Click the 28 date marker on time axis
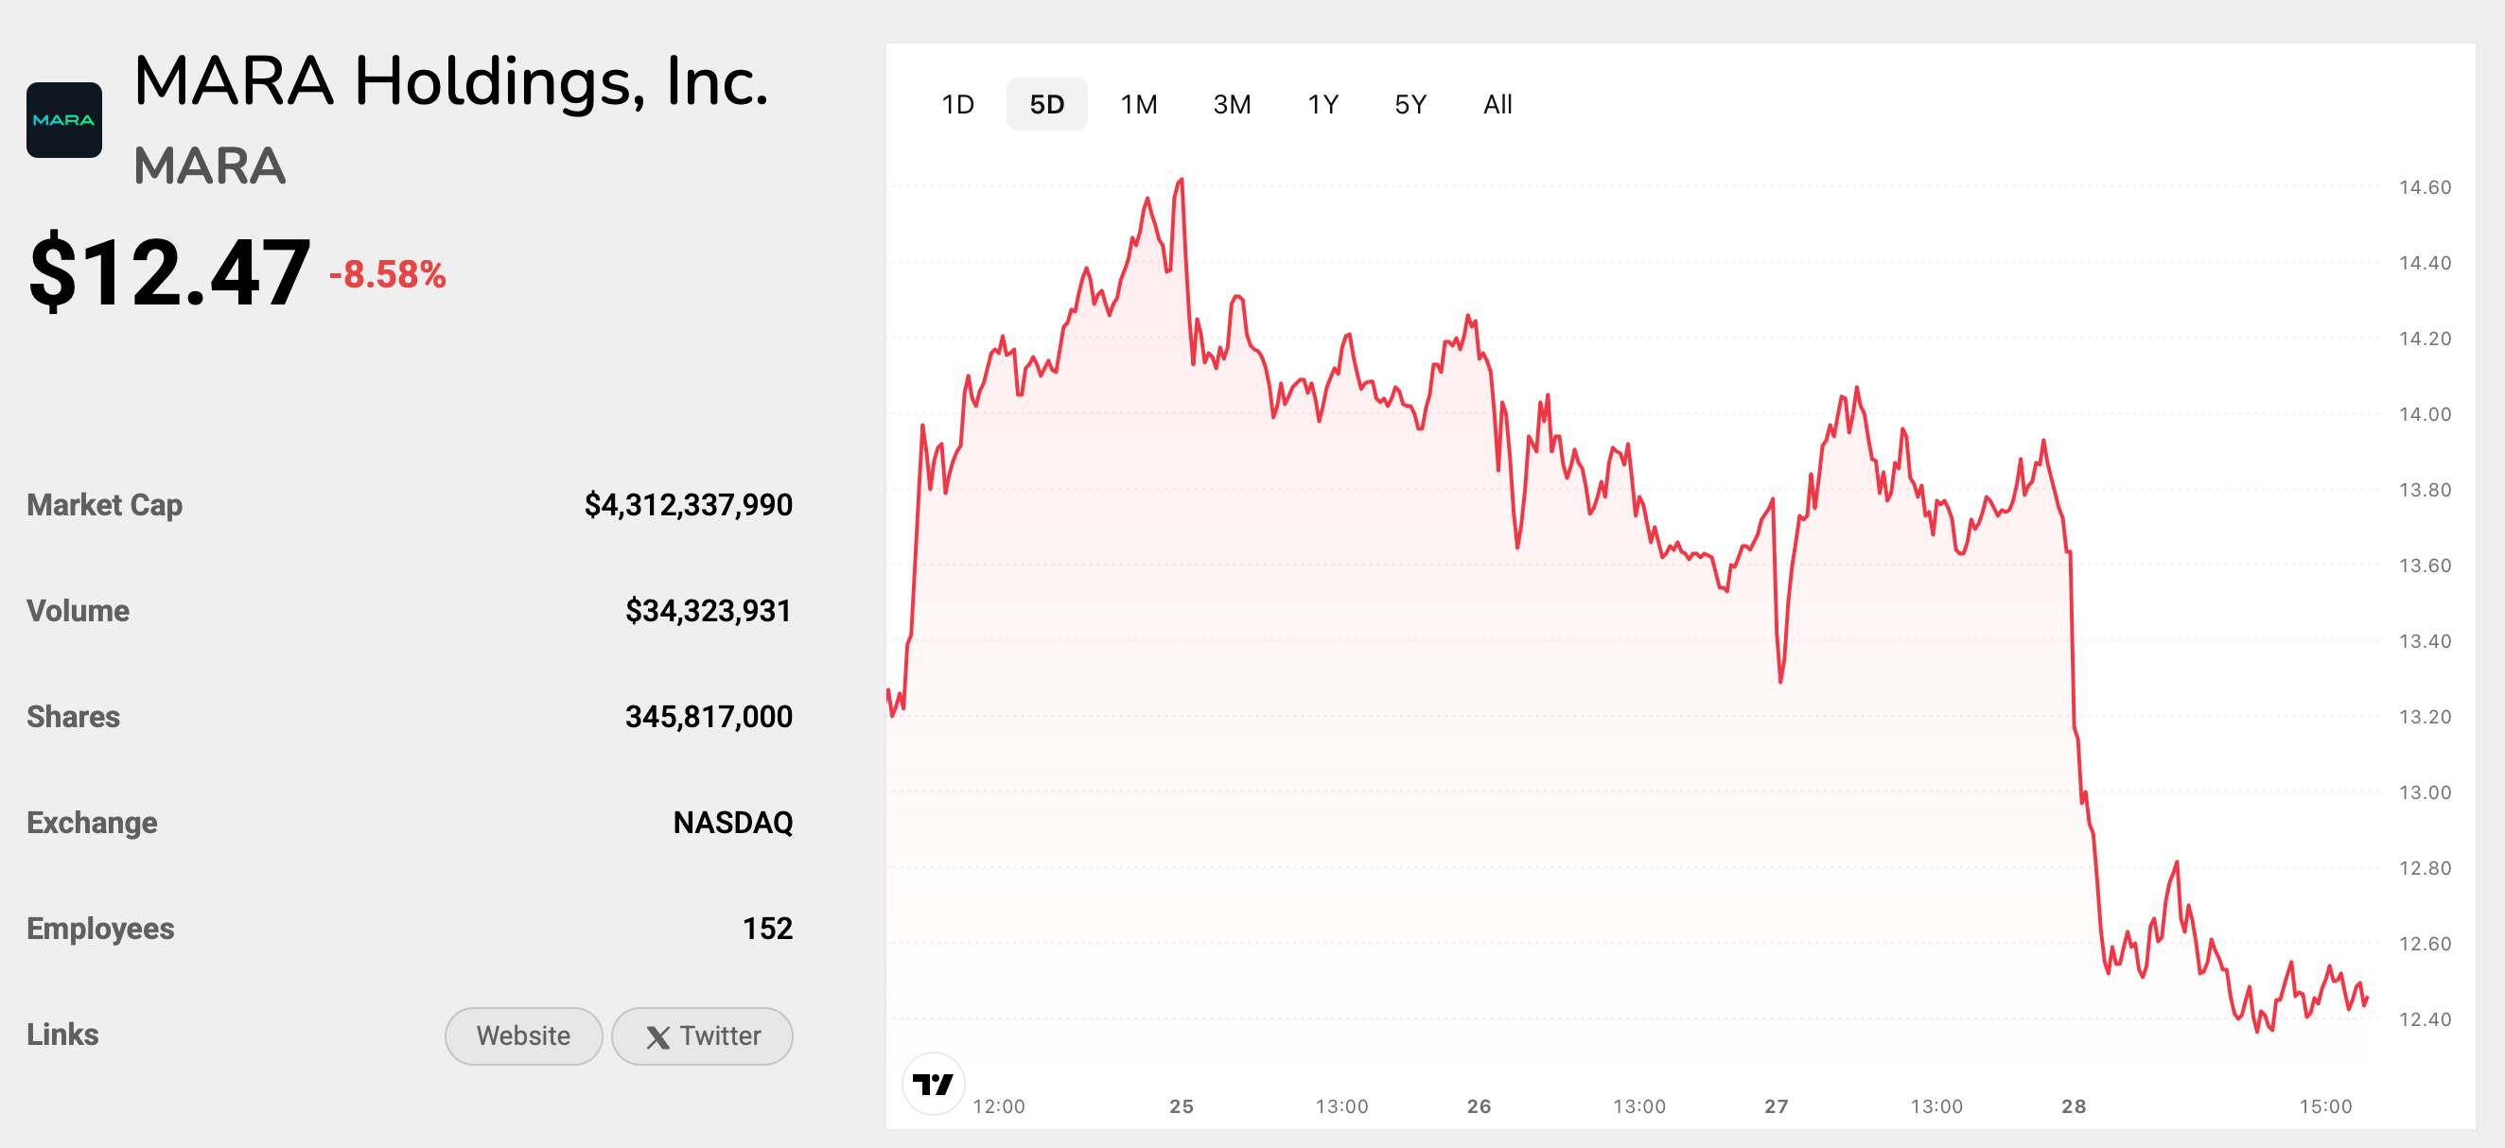 [2074, 1106]
